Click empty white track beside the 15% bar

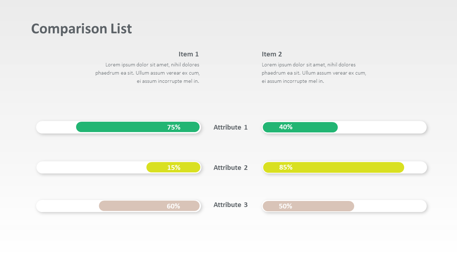tap(91, 167)
